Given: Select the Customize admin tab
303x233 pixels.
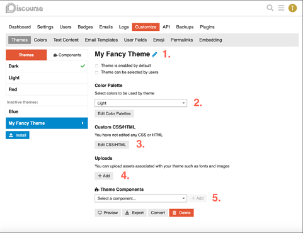Looking at the screenshot, I should pyautogui.click(x=146, y=27).
